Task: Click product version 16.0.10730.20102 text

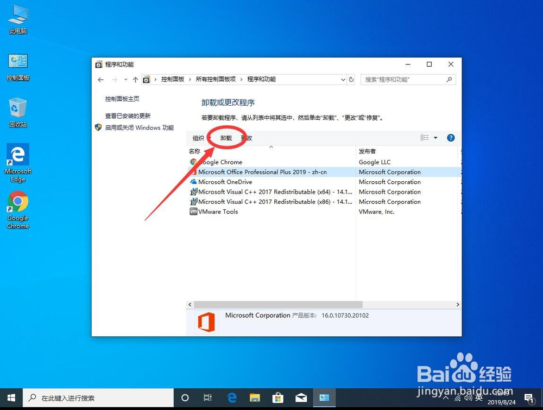Action: coord(345,316)
